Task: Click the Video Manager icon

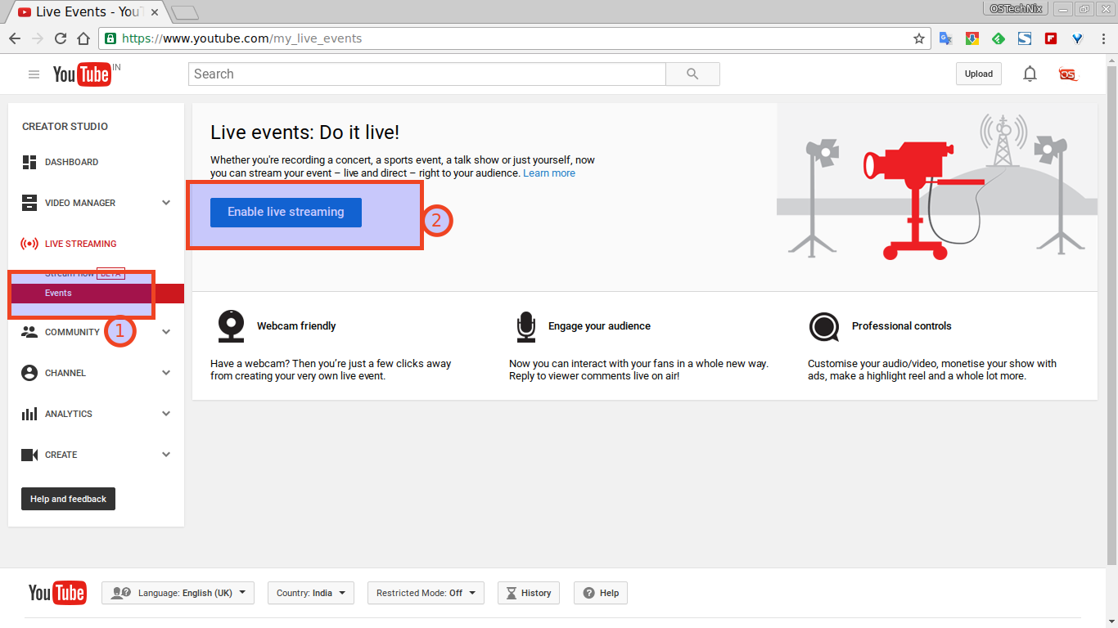Action: (x=29, y=203)
